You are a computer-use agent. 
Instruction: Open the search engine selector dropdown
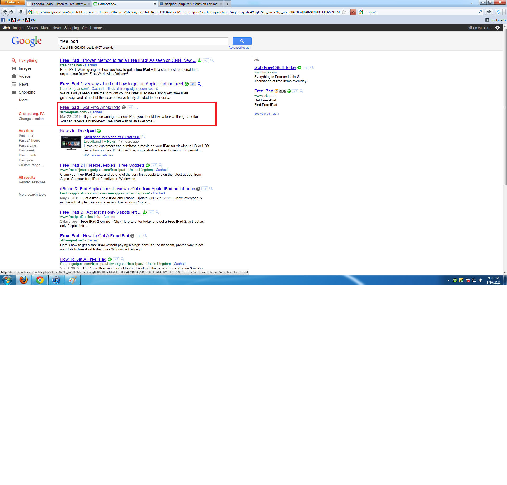362,12
